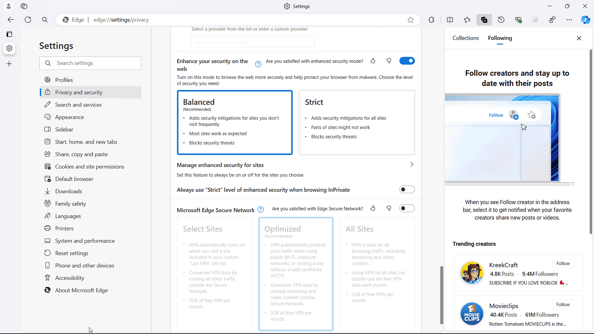This screenshot has width=594, height=334.
Task: Follow the KreekCraft creator
Action: (563, 264)
